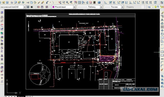Select the Zoom Realtime magnifier
Viewport: 164px width, 97px height.
click(64, 2)
